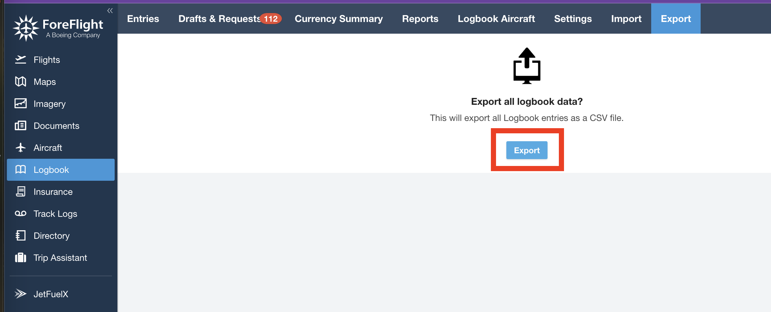Open Drafts & Requests showing 112 items
The height and width of the screenshot is (312, 771).
219,19
